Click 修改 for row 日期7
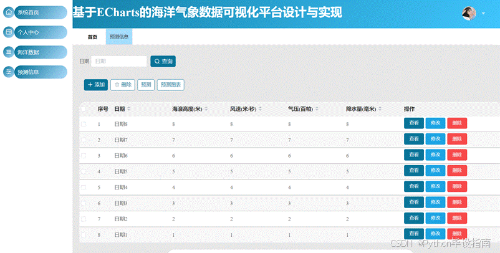The height and width of the screenshot is (253, 500). pyautogui.click(x=435, y=139)
